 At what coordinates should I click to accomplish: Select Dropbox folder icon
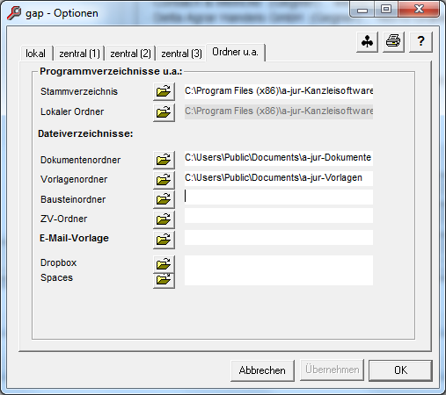(x=164, y=264)
